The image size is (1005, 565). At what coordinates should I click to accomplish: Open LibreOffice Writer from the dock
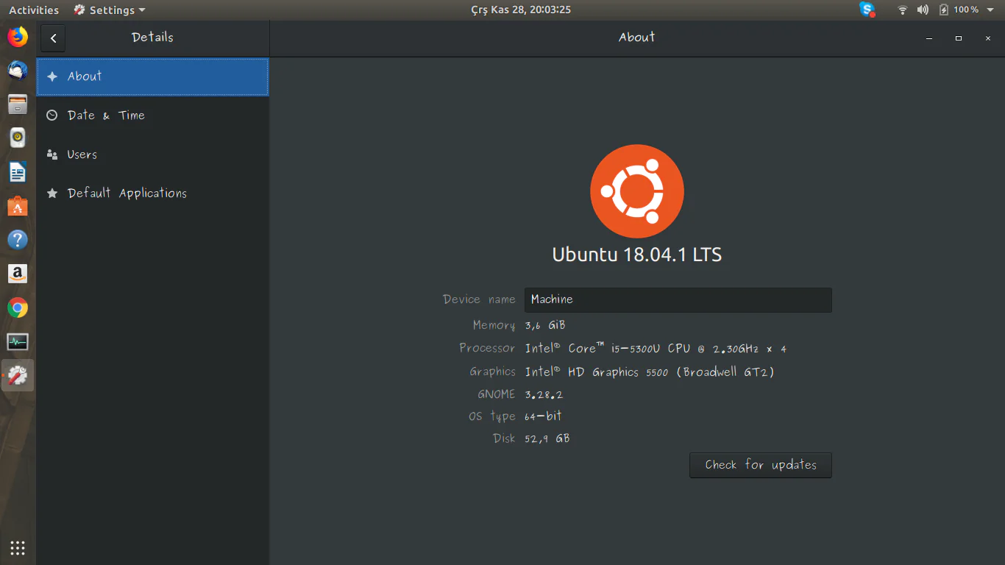pyautogui.click(x=18, y=172)
